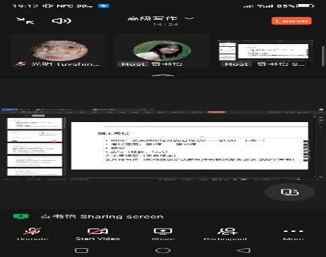Select the Host profile picture tile
326x257 pixels.
[162, 51]
